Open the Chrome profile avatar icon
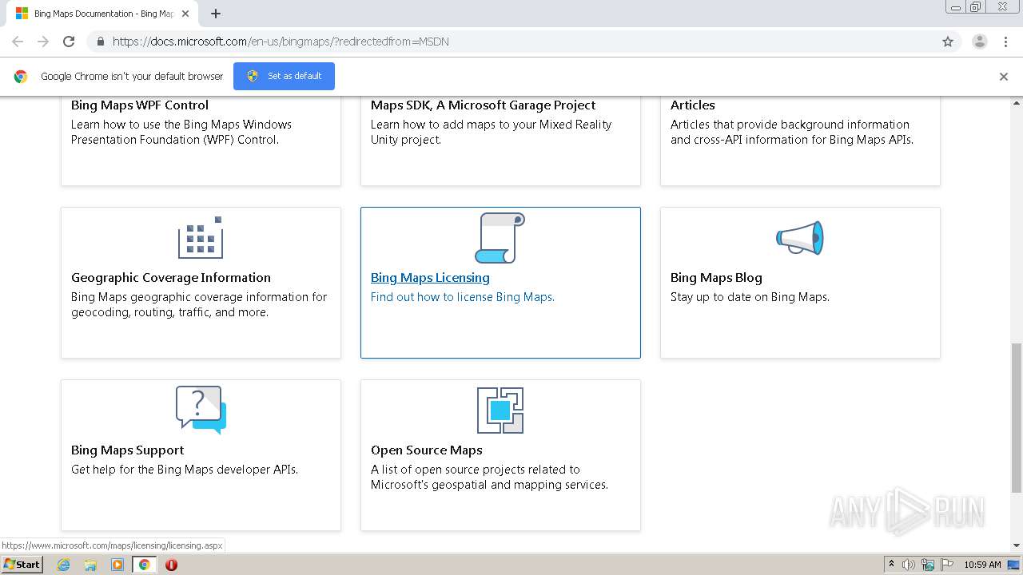1023x575 pixels. (980, 42)
